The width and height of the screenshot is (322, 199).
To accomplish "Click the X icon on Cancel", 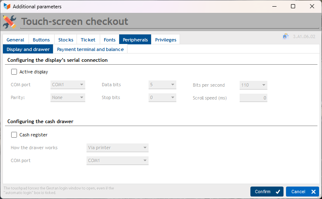I will pos(313,192).
